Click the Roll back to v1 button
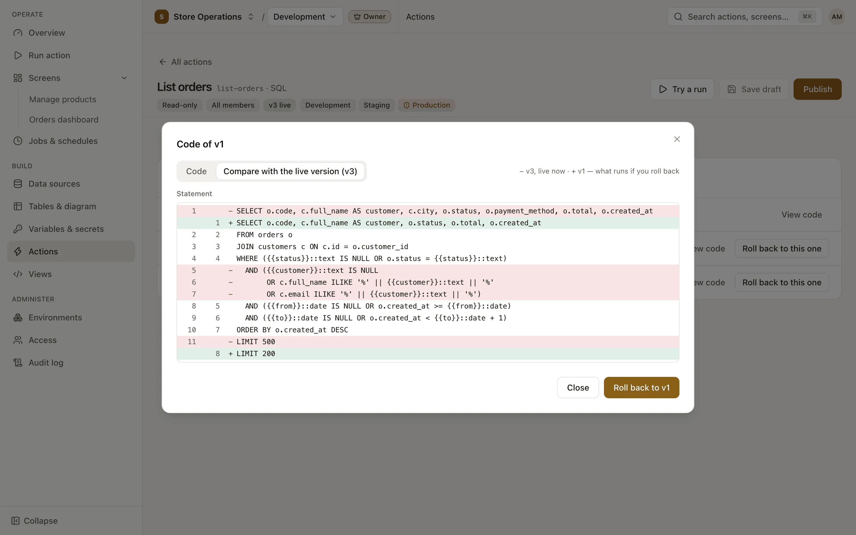Image resolution: width=856 pixels, height=535 pixels. pos(641,388)
